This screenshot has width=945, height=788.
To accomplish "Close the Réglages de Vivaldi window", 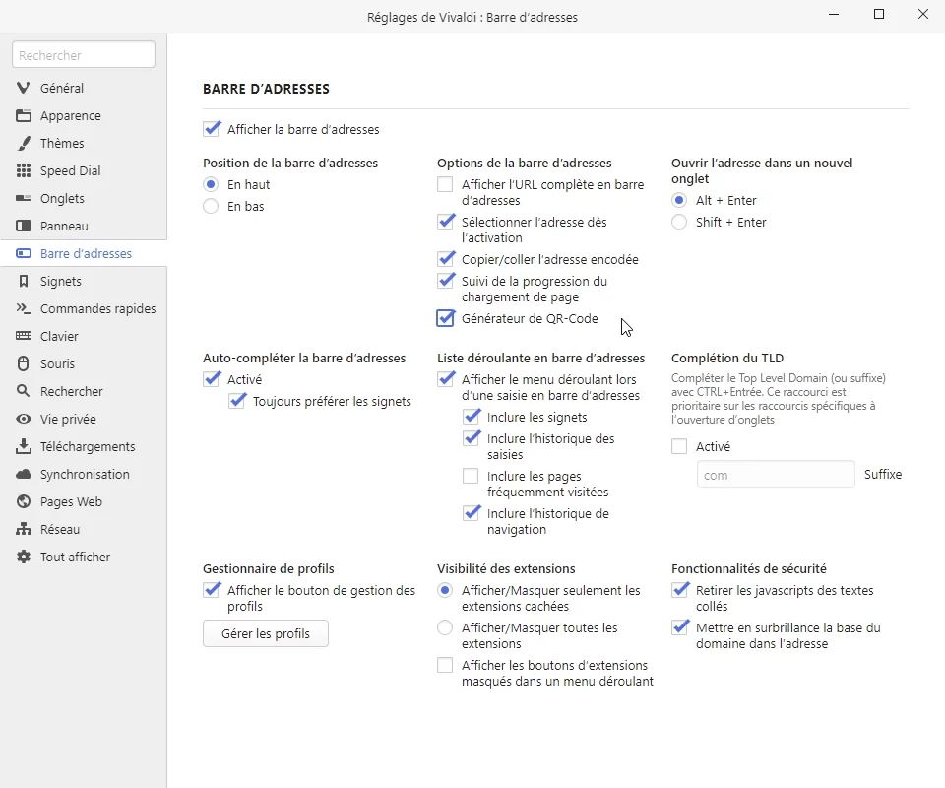I will (923, 15).
